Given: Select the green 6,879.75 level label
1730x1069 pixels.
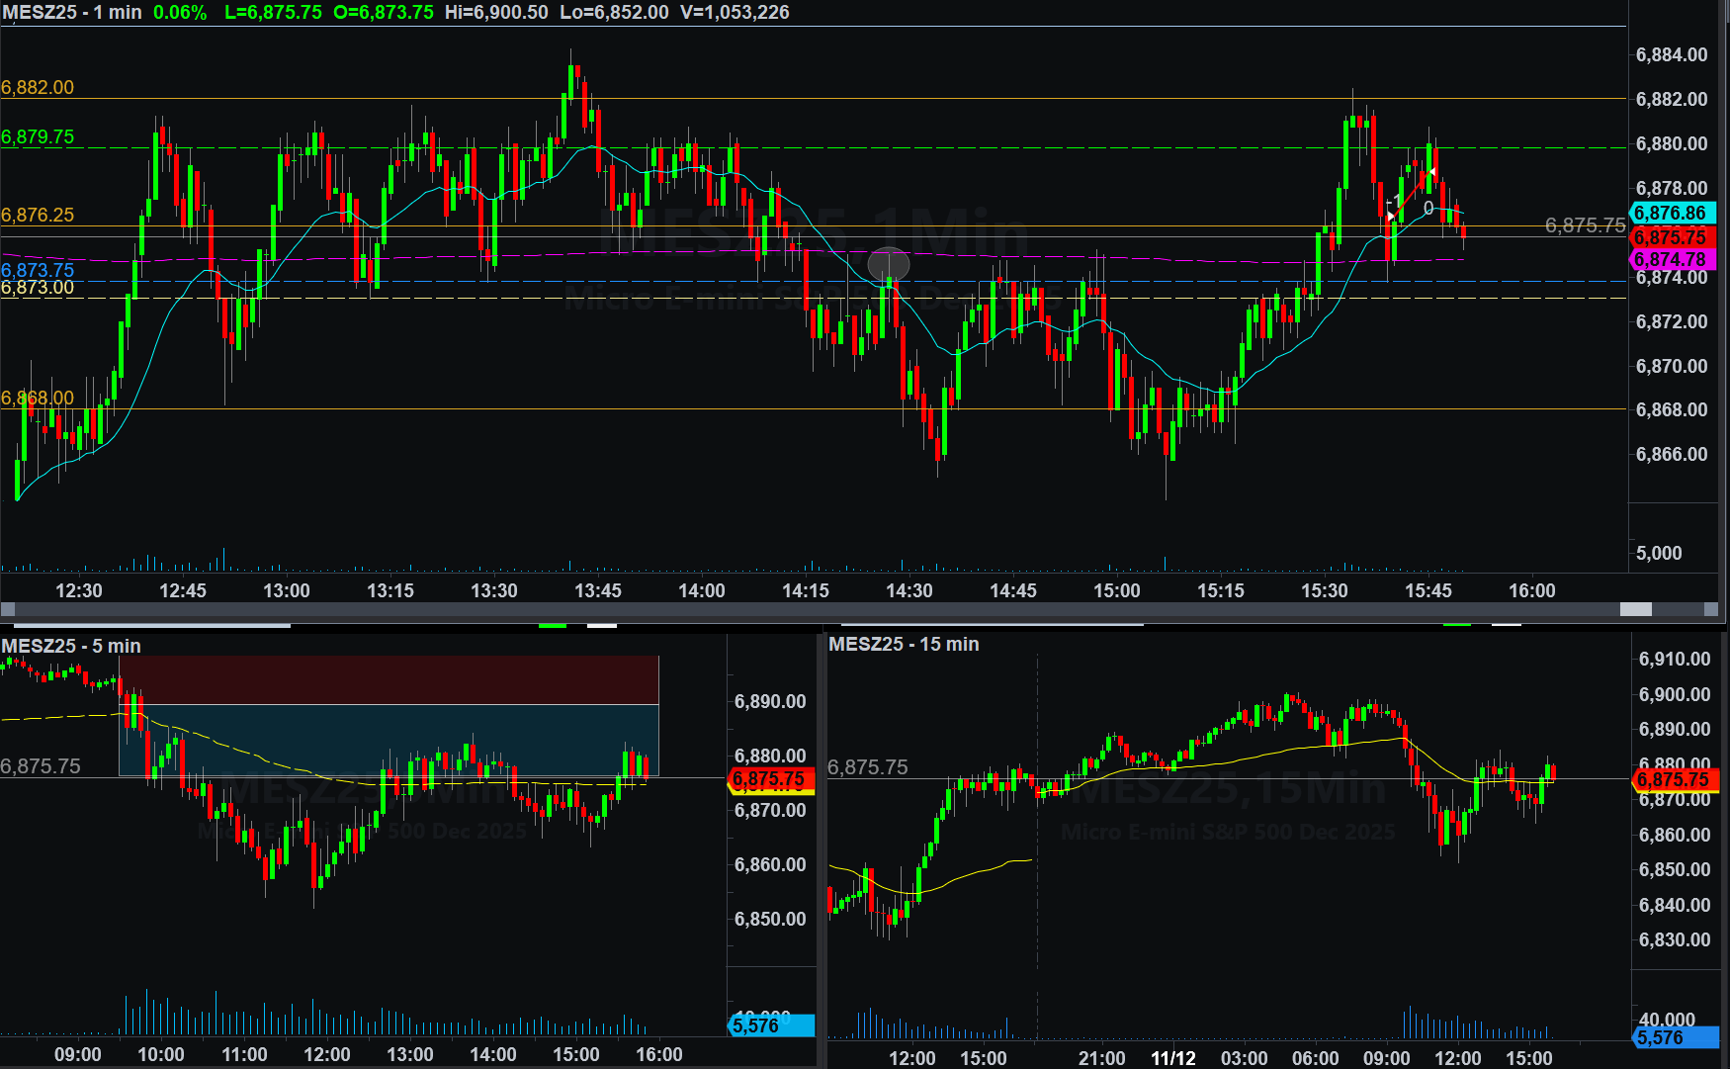Looking at the screenshot, I should click(x=38, y=136).
